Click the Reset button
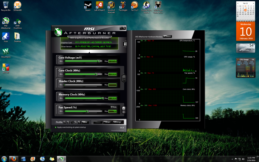 coord(107,122)
